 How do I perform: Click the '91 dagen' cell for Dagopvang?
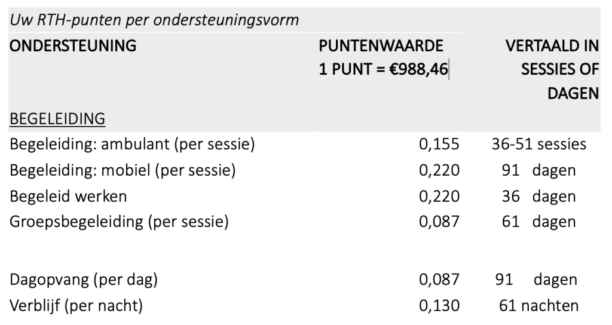pyautogui.click(x=536, y=280)
